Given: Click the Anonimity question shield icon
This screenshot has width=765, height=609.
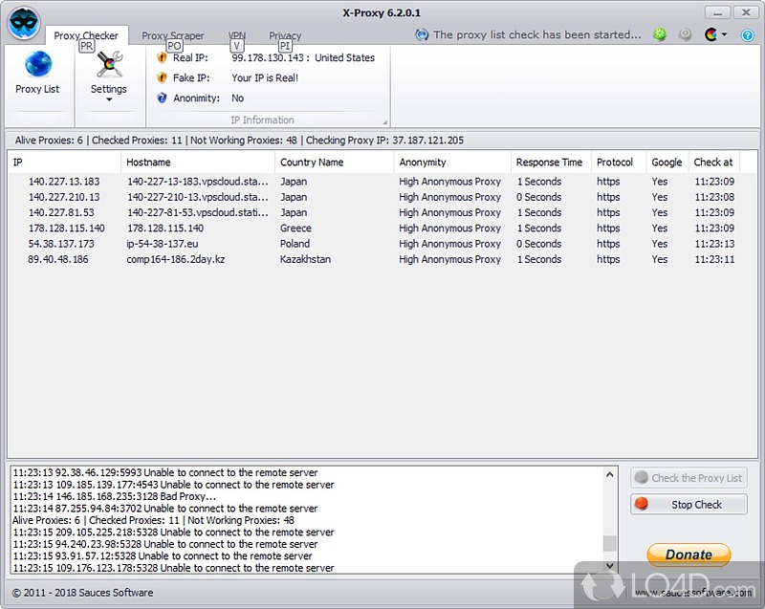Looking at the screenshot, I should click(x=162, y=98).
